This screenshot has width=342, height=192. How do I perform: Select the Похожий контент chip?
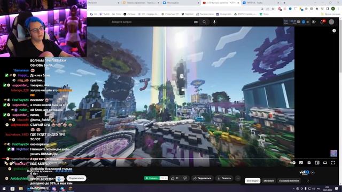289,181
